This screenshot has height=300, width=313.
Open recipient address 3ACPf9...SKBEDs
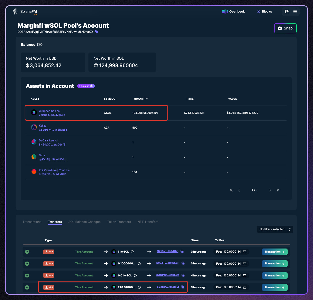point(168,275)
